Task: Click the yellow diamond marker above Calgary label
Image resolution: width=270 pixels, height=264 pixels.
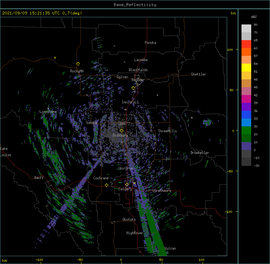Action: [127, 185]
